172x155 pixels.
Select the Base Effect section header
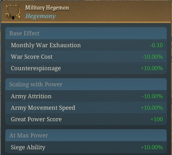pos(86,33)
